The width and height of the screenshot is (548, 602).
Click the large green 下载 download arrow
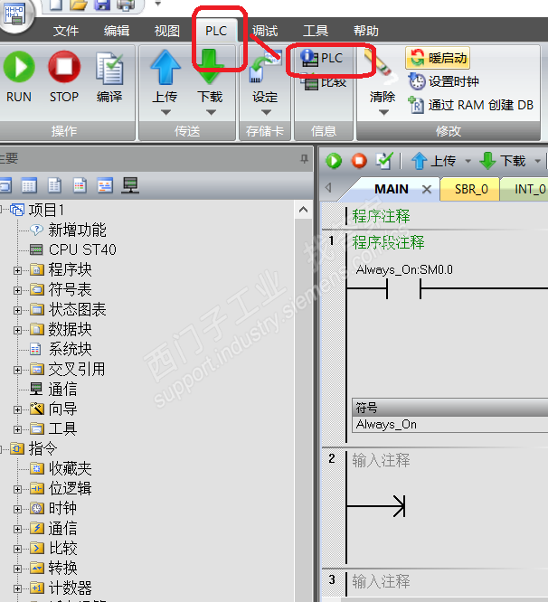[210, 67]
